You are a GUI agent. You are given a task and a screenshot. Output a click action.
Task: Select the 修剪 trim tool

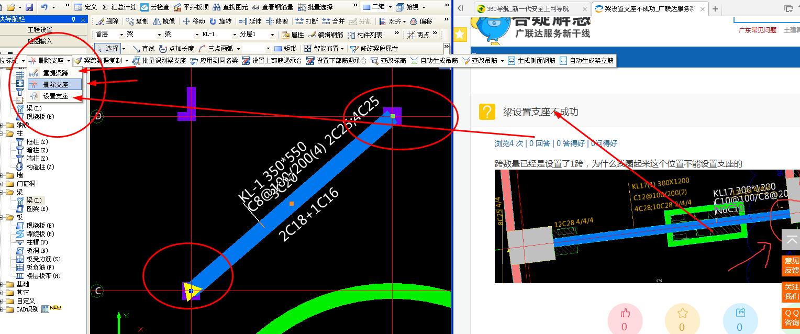coord(277,21)
